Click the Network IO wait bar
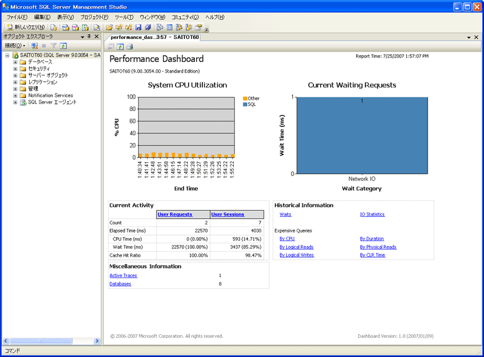 [x=362, y=136]
